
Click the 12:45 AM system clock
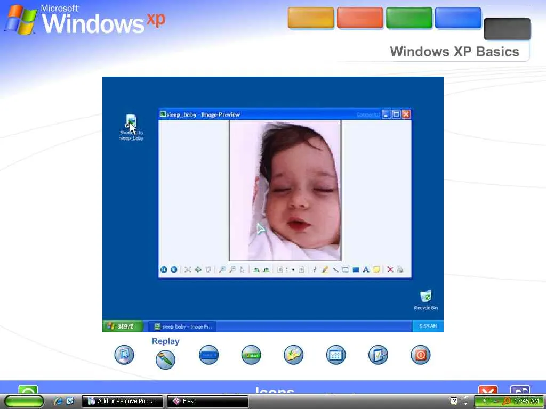coord(526,401)
